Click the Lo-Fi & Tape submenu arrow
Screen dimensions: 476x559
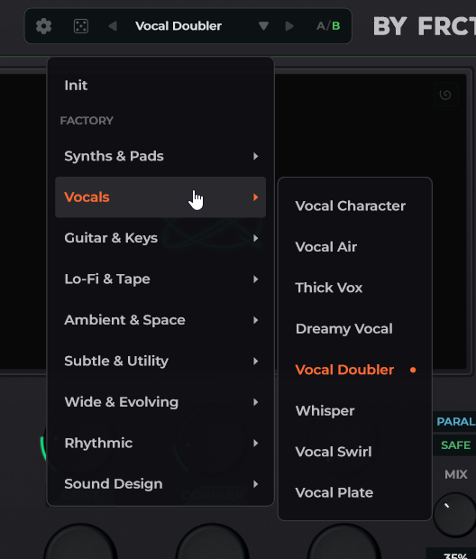(x=255, y=279)
